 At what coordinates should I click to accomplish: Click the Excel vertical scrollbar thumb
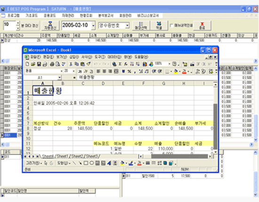click(215, 127)
